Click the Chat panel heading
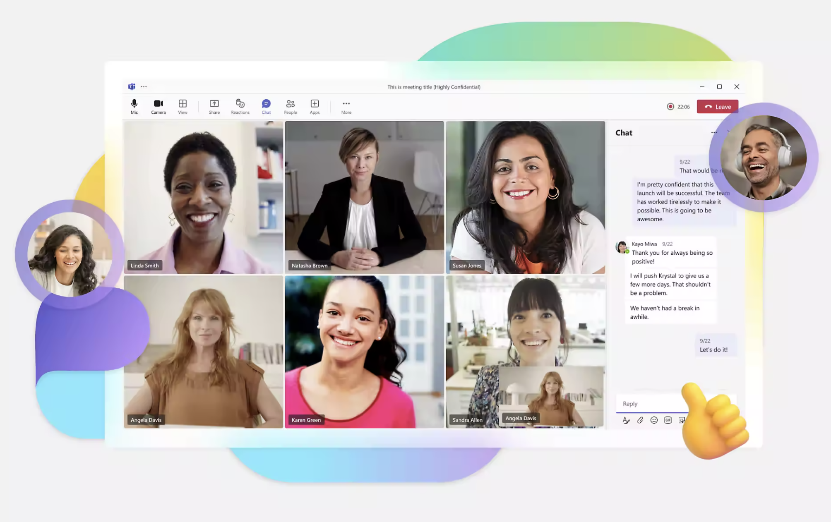831x522 pixels. pos(624,133)
